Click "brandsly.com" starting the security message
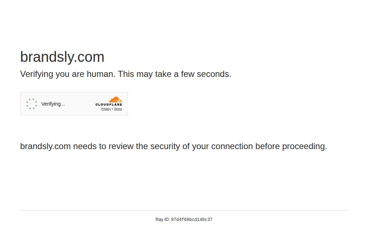Viewport: 368px width, 226px height. (x=46, y=147)
